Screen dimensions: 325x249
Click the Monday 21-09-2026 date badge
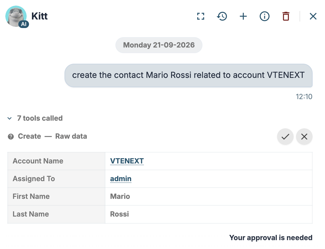[159, 45]
